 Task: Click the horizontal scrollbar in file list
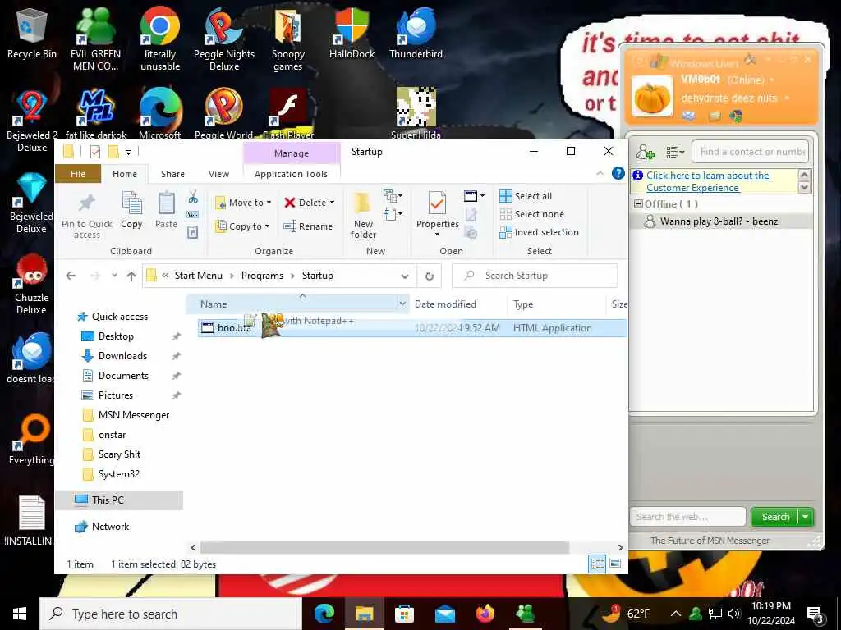pyautogui.click(x=384, y=547)
